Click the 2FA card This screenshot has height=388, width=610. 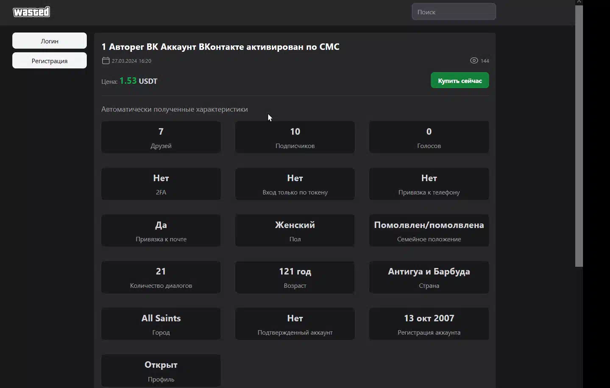(161, 184)
